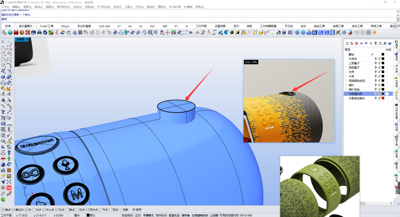The image size is (400, 217).
Task: Toggle 端点 endpoint osnap checkbox
Action: pyautogui.click(x=3, y=210)
